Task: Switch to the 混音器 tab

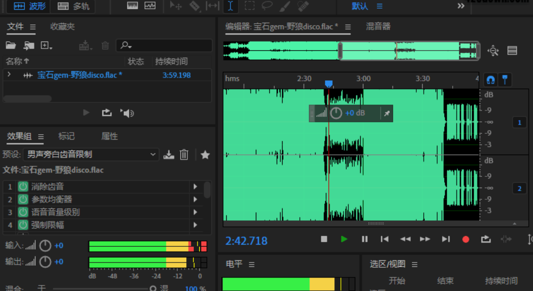Action: coord(378,26)
